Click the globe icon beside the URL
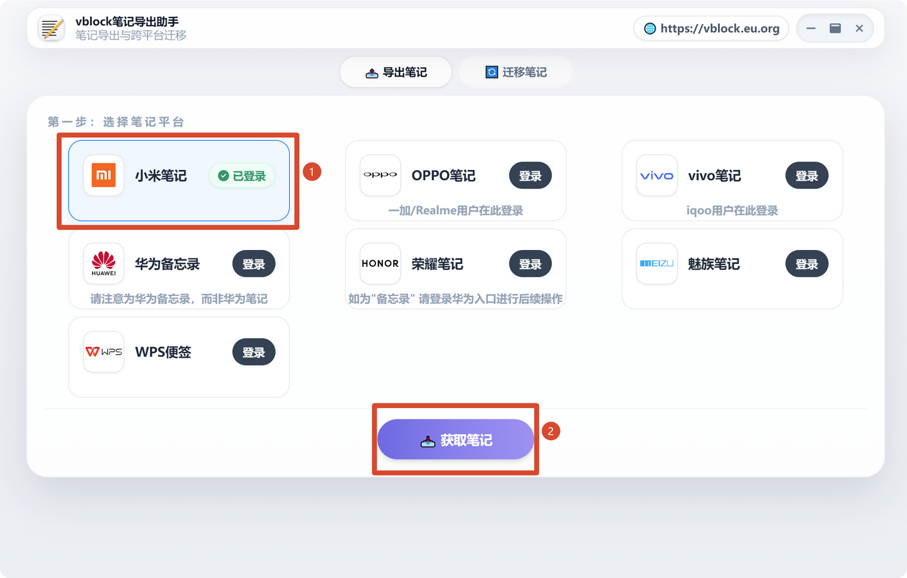907x578 pixels. 650,28
